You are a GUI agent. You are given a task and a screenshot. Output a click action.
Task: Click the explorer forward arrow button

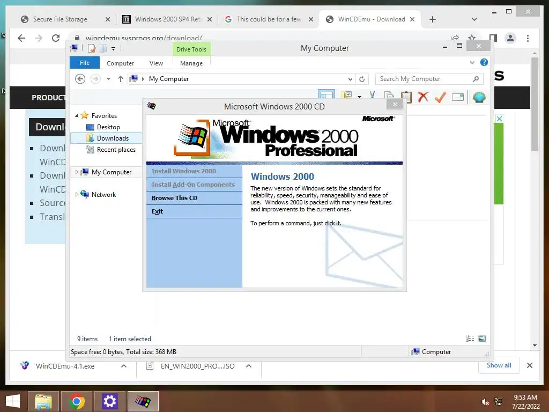pos(95,79)
